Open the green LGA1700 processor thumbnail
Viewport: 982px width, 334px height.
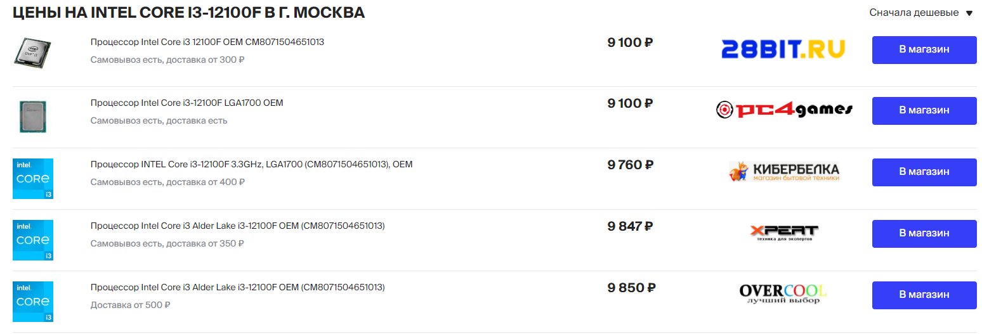coord(32,117)
